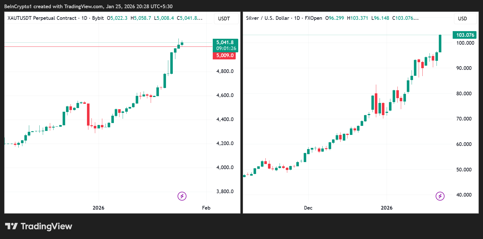Open the USDT currency selector
Image resolution: width=483 pixels, height=239 pixels.
(224, 19)
